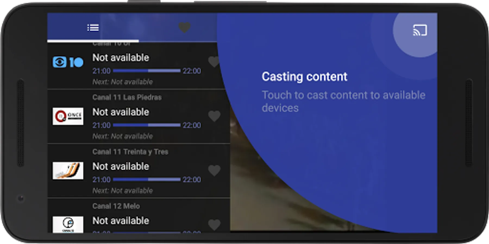Click "Not available" title under Canal 11 Las Piedras

click(121, 112)
